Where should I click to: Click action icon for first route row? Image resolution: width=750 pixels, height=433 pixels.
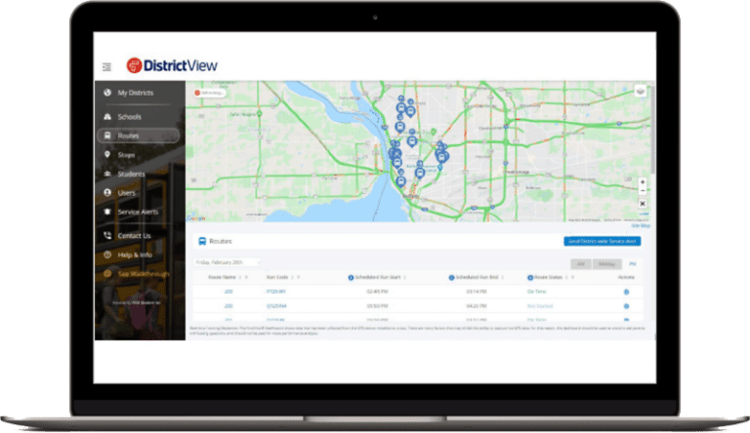click(626, 292)
